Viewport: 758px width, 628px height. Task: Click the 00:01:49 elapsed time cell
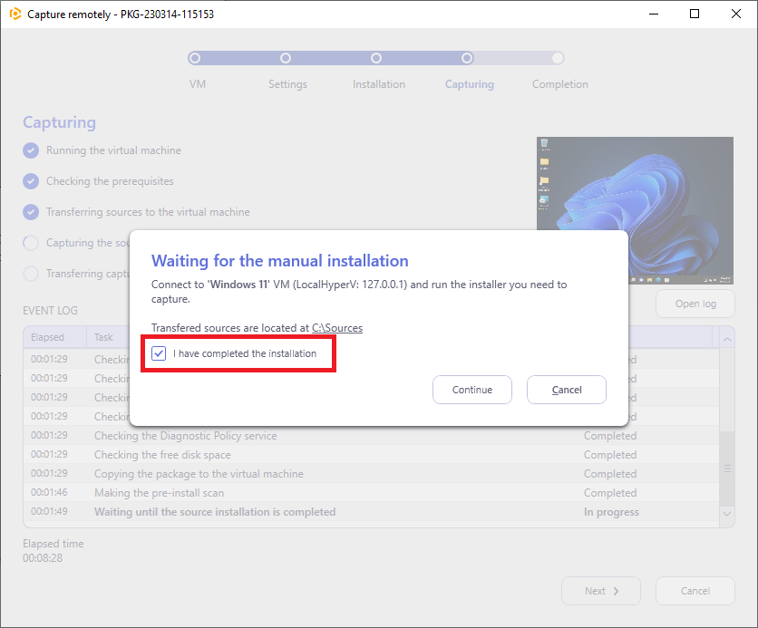[x=49, y=511]
